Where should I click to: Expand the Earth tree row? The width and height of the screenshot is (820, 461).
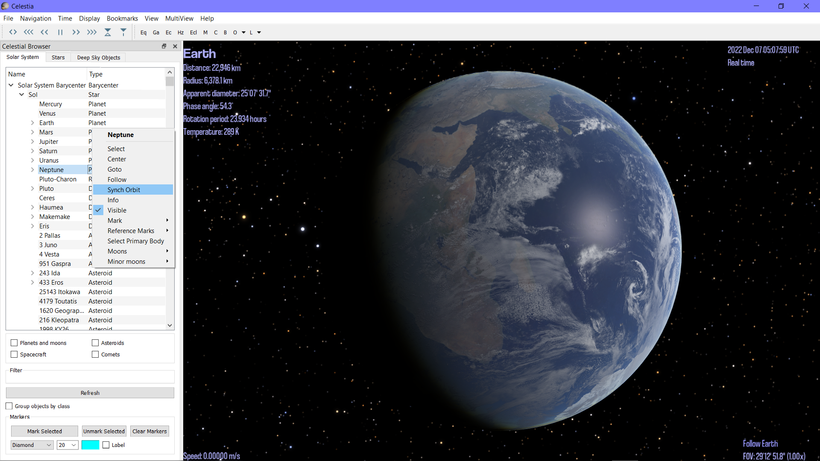[x=32, y=123]
